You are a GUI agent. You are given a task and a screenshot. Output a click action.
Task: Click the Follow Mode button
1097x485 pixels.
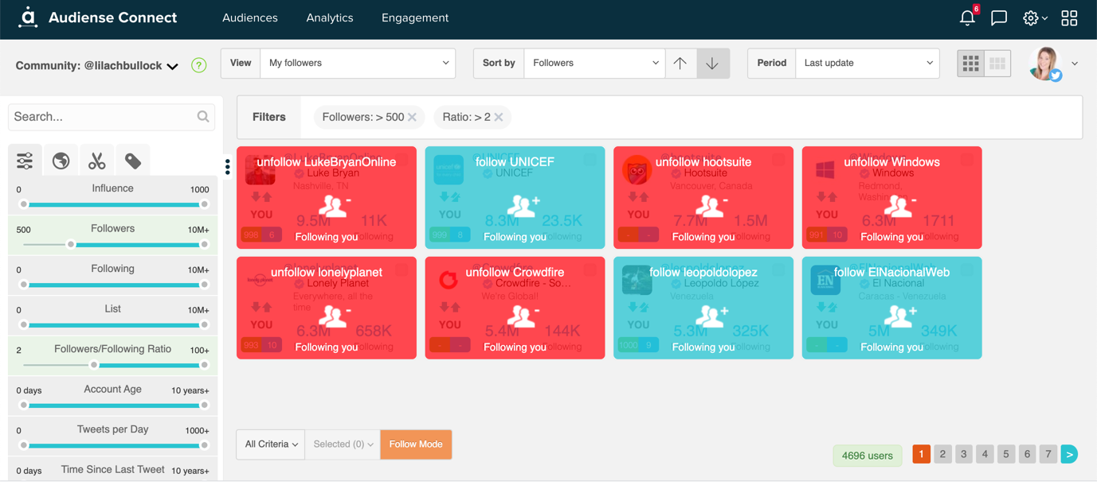(x=416, y=444)
